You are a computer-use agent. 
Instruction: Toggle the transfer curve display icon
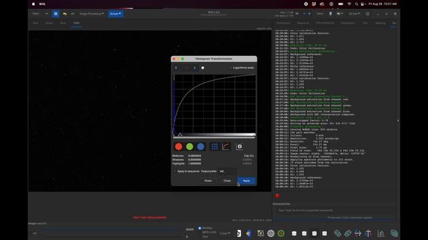226,147
